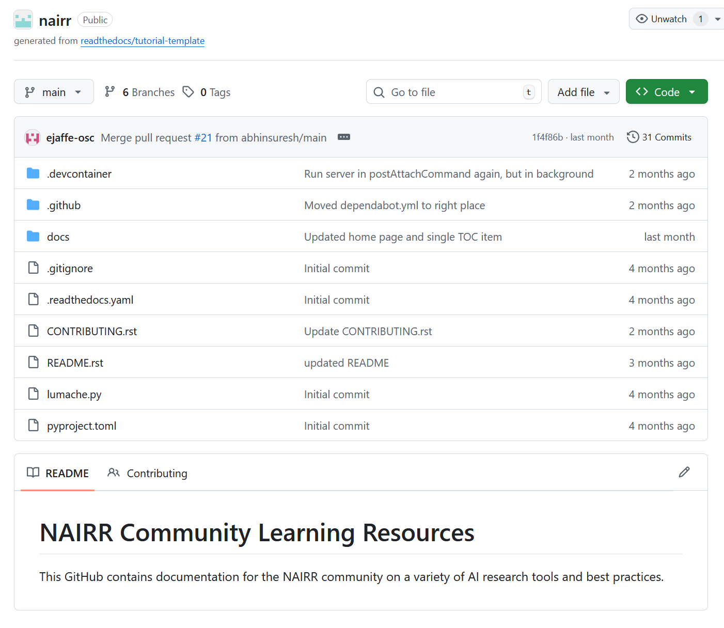Image resolution: width=724 pixels, height=628 pixels.
Task: Switch to the Contributing tab
Action: coord(148,473)
